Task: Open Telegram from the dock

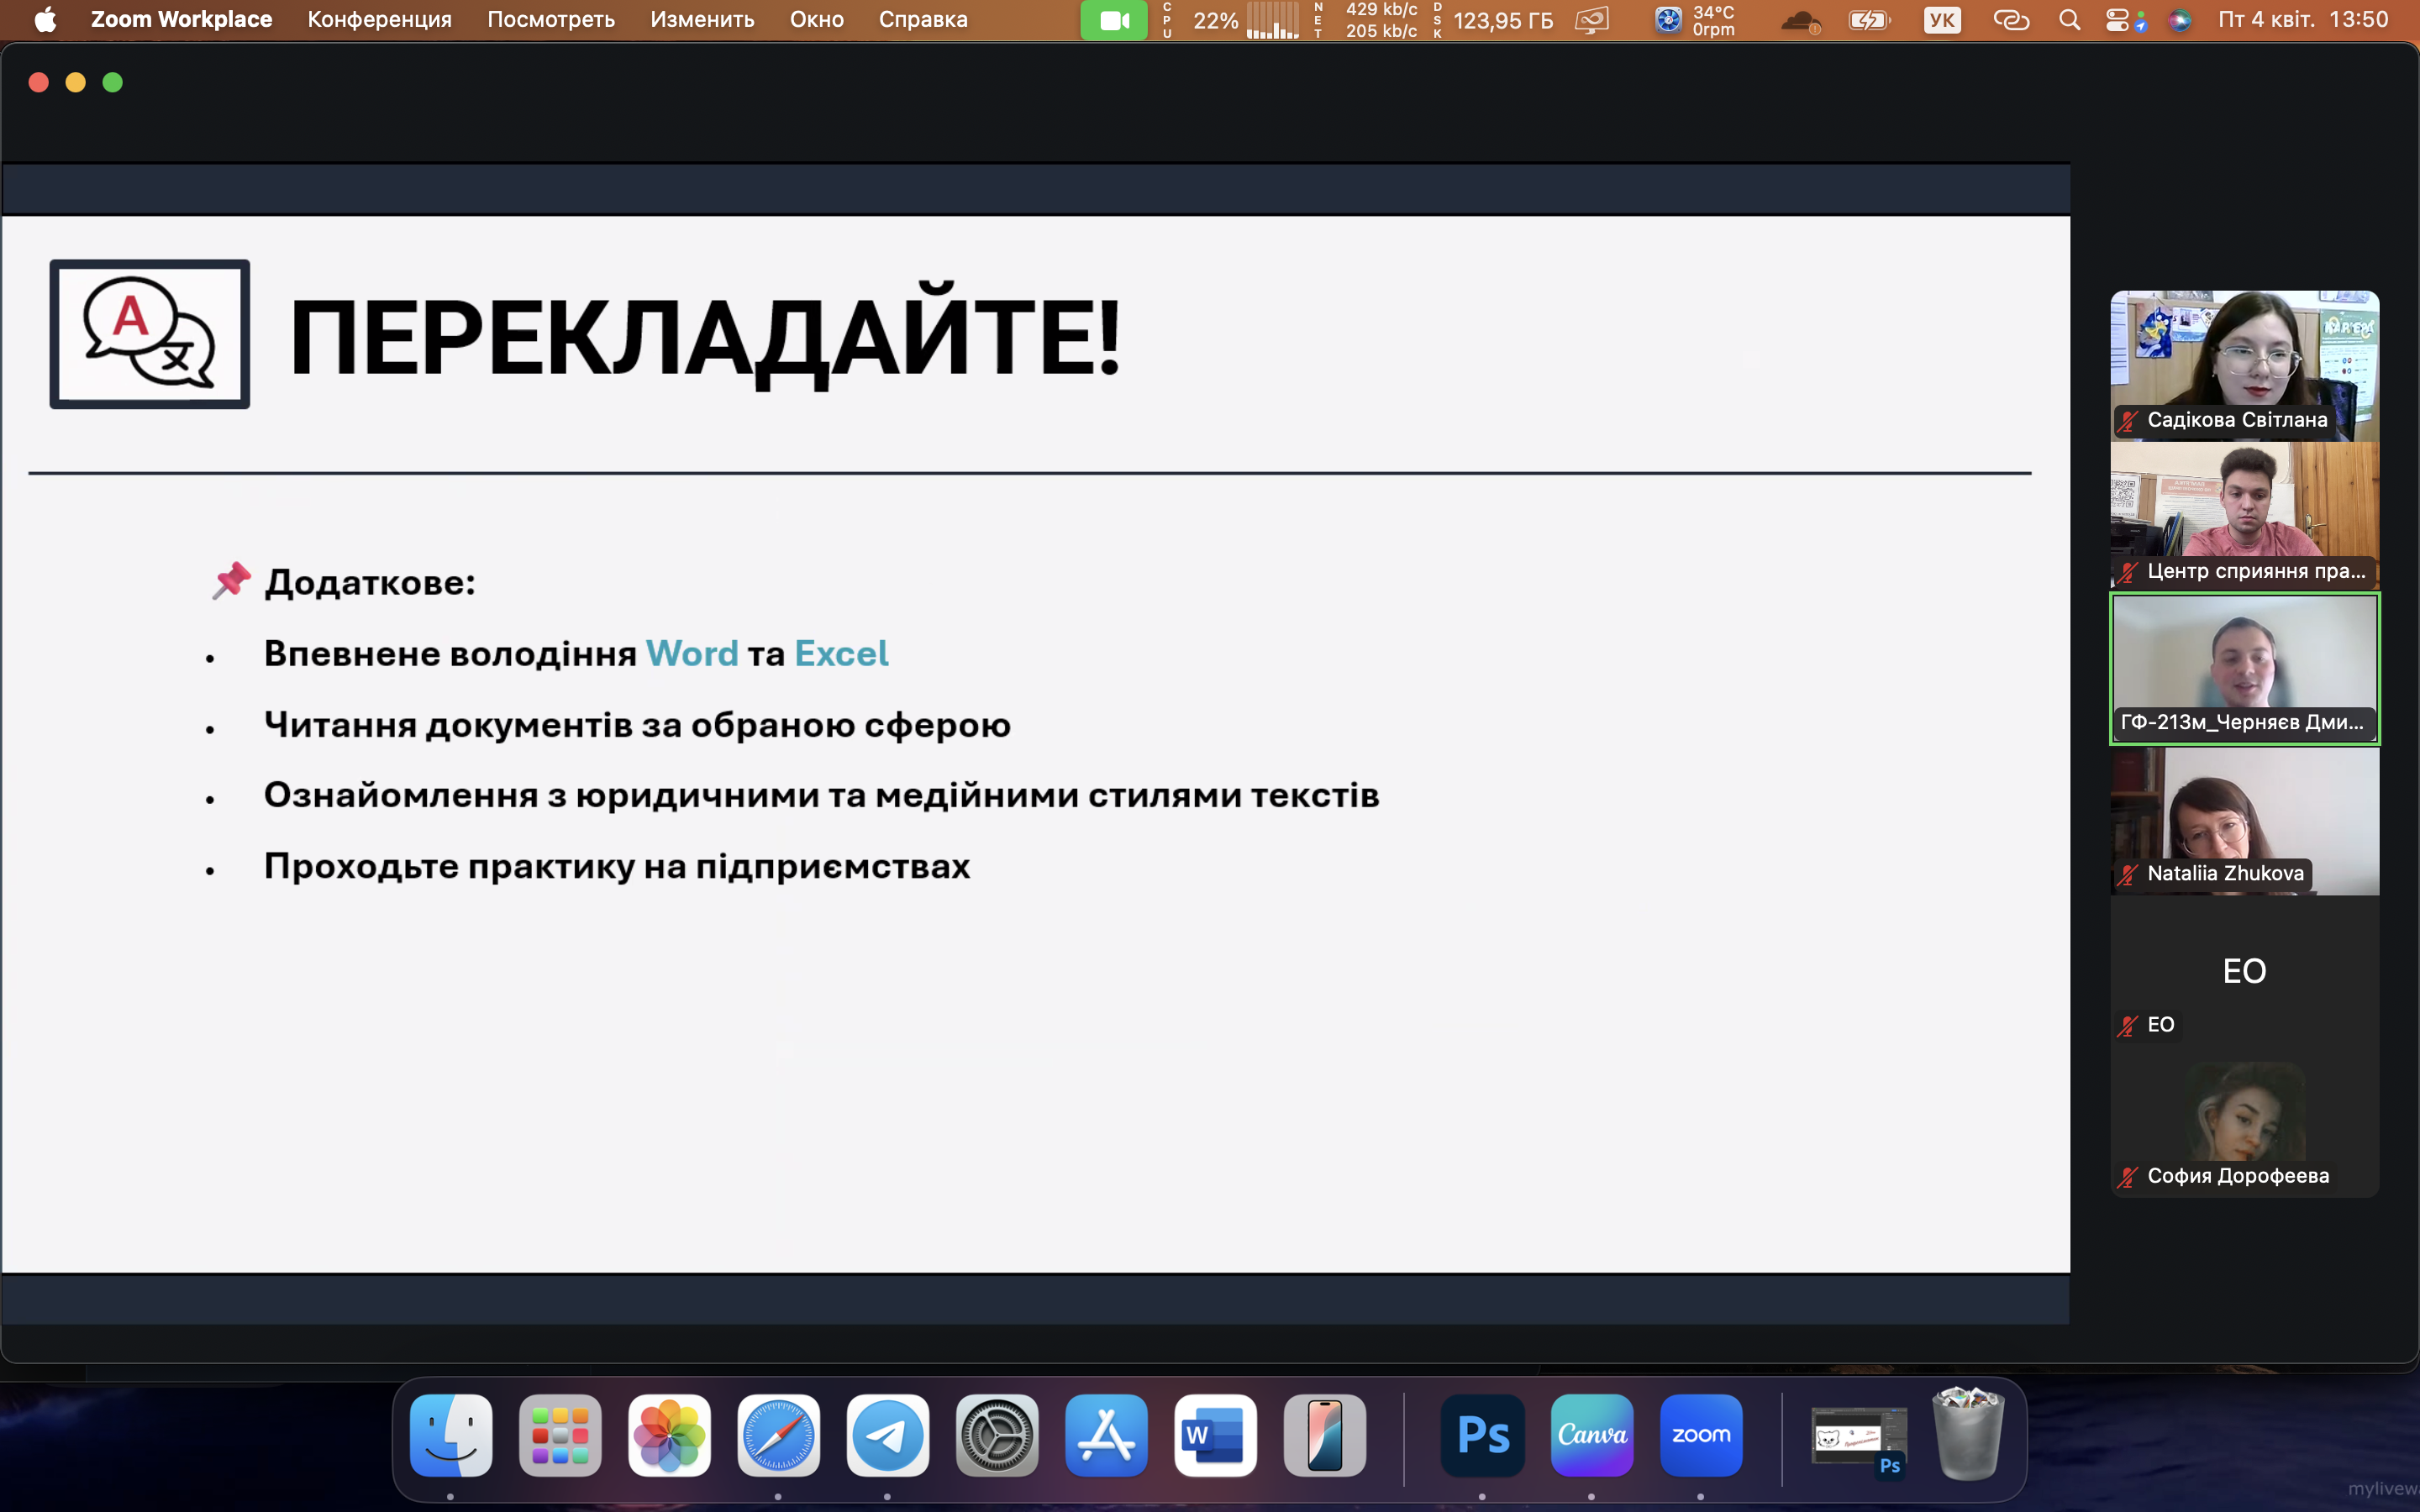Action: point(887,1435)
